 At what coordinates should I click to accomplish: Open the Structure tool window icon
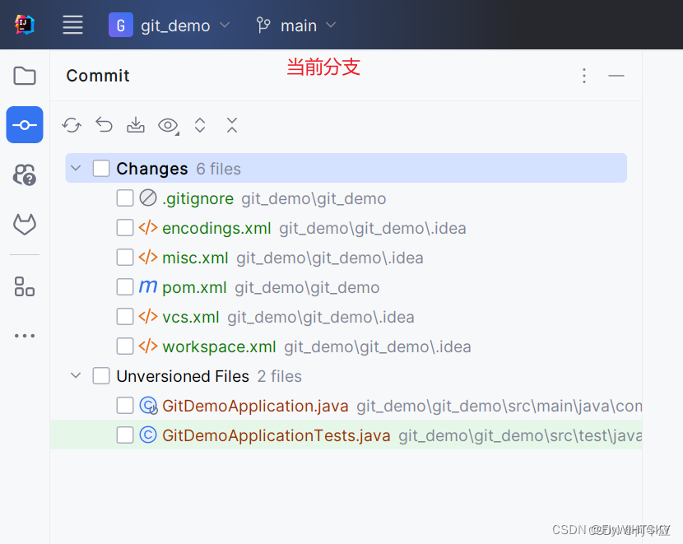pos(25,286)
